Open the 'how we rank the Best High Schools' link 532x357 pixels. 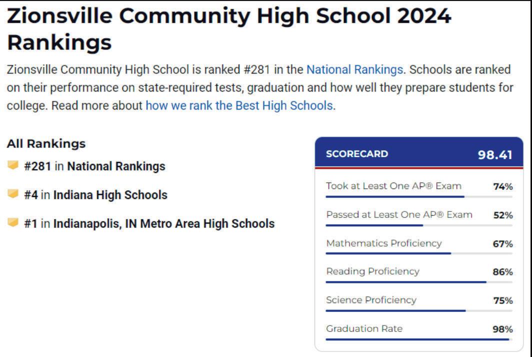[239, 105]
